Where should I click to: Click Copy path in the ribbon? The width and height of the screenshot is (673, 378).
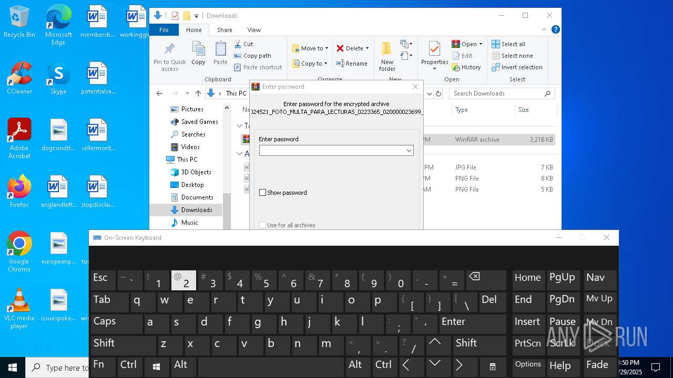pos(252,56)
